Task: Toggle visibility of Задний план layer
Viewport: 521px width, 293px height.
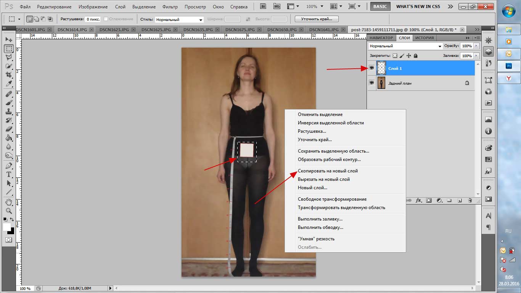Action: [371, 83]
